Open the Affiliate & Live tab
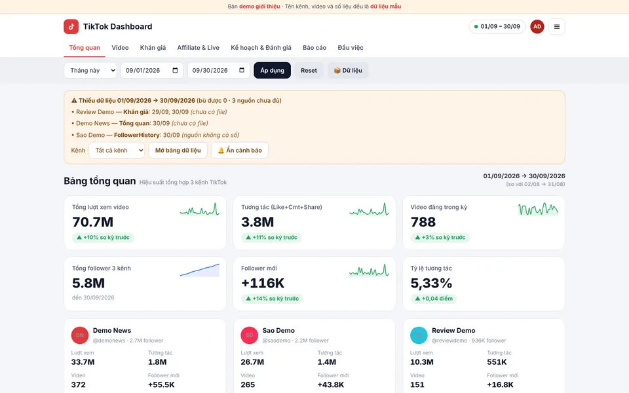 point(198,48)
